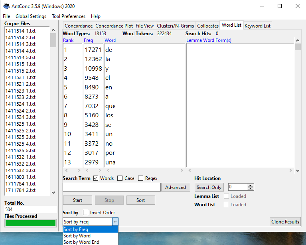Check the Invert Order option
The width and height of the screenshot is (306, 245).
click(x=86, y=213)
